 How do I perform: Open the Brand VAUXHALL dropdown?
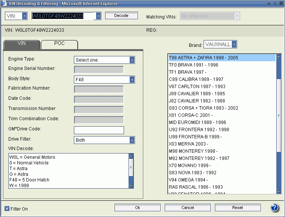click(x=234, y=44)
